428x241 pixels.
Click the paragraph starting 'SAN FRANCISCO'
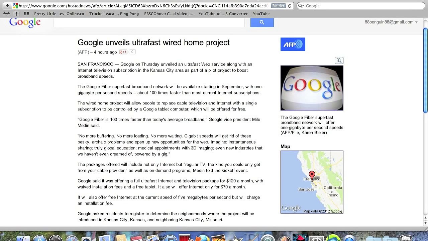[165, 70]
